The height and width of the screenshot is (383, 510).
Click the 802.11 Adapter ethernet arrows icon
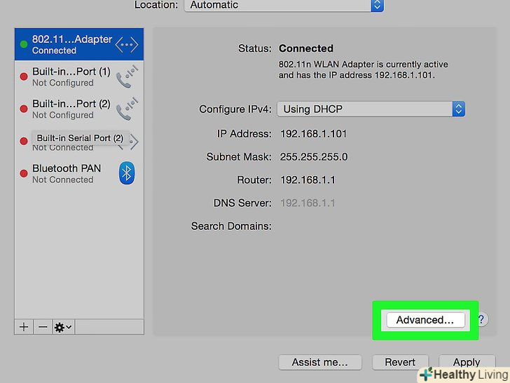pyautogui.click(x=127, y=45)
